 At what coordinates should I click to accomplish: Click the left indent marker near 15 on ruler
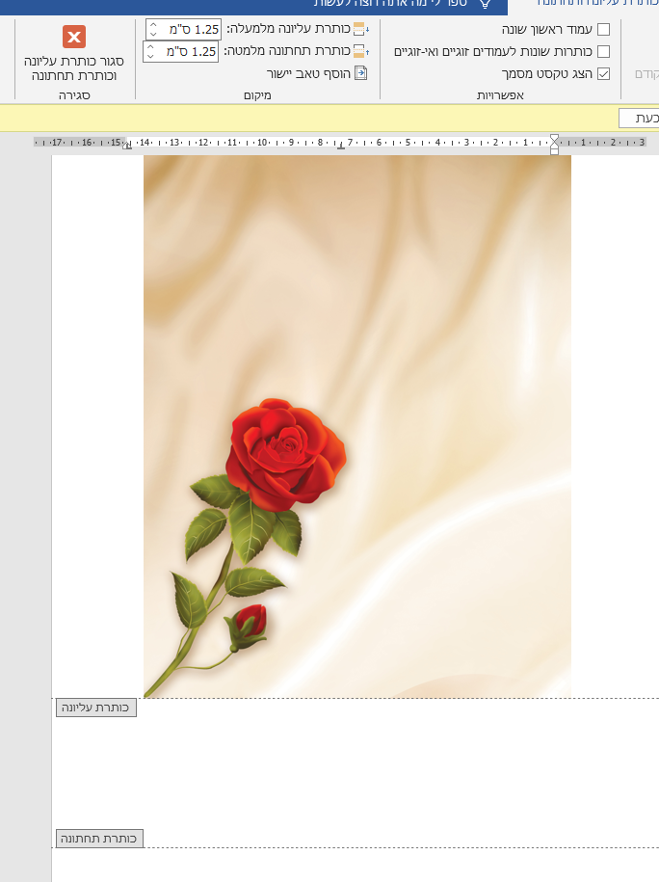tap(127, 146)
